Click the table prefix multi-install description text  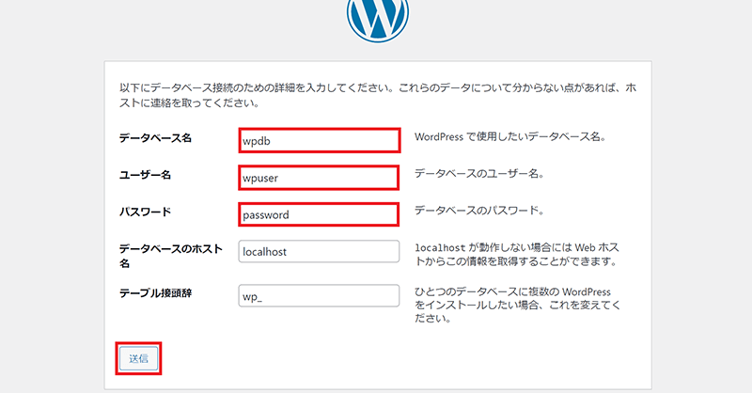(517, 304)
